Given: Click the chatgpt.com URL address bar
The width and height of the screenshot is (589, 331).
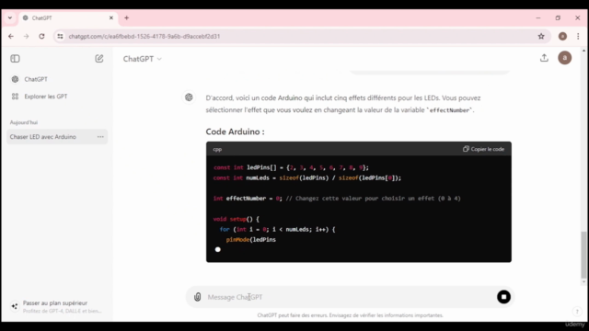Looking at the screenshot, I should point(301,37).
